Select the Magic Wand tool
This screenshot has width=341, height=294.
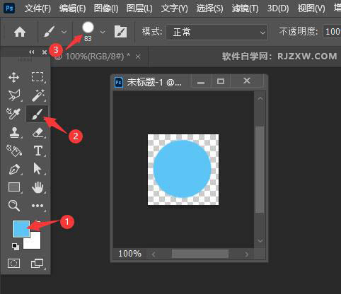pyautogui.click(x=38, y=95)
